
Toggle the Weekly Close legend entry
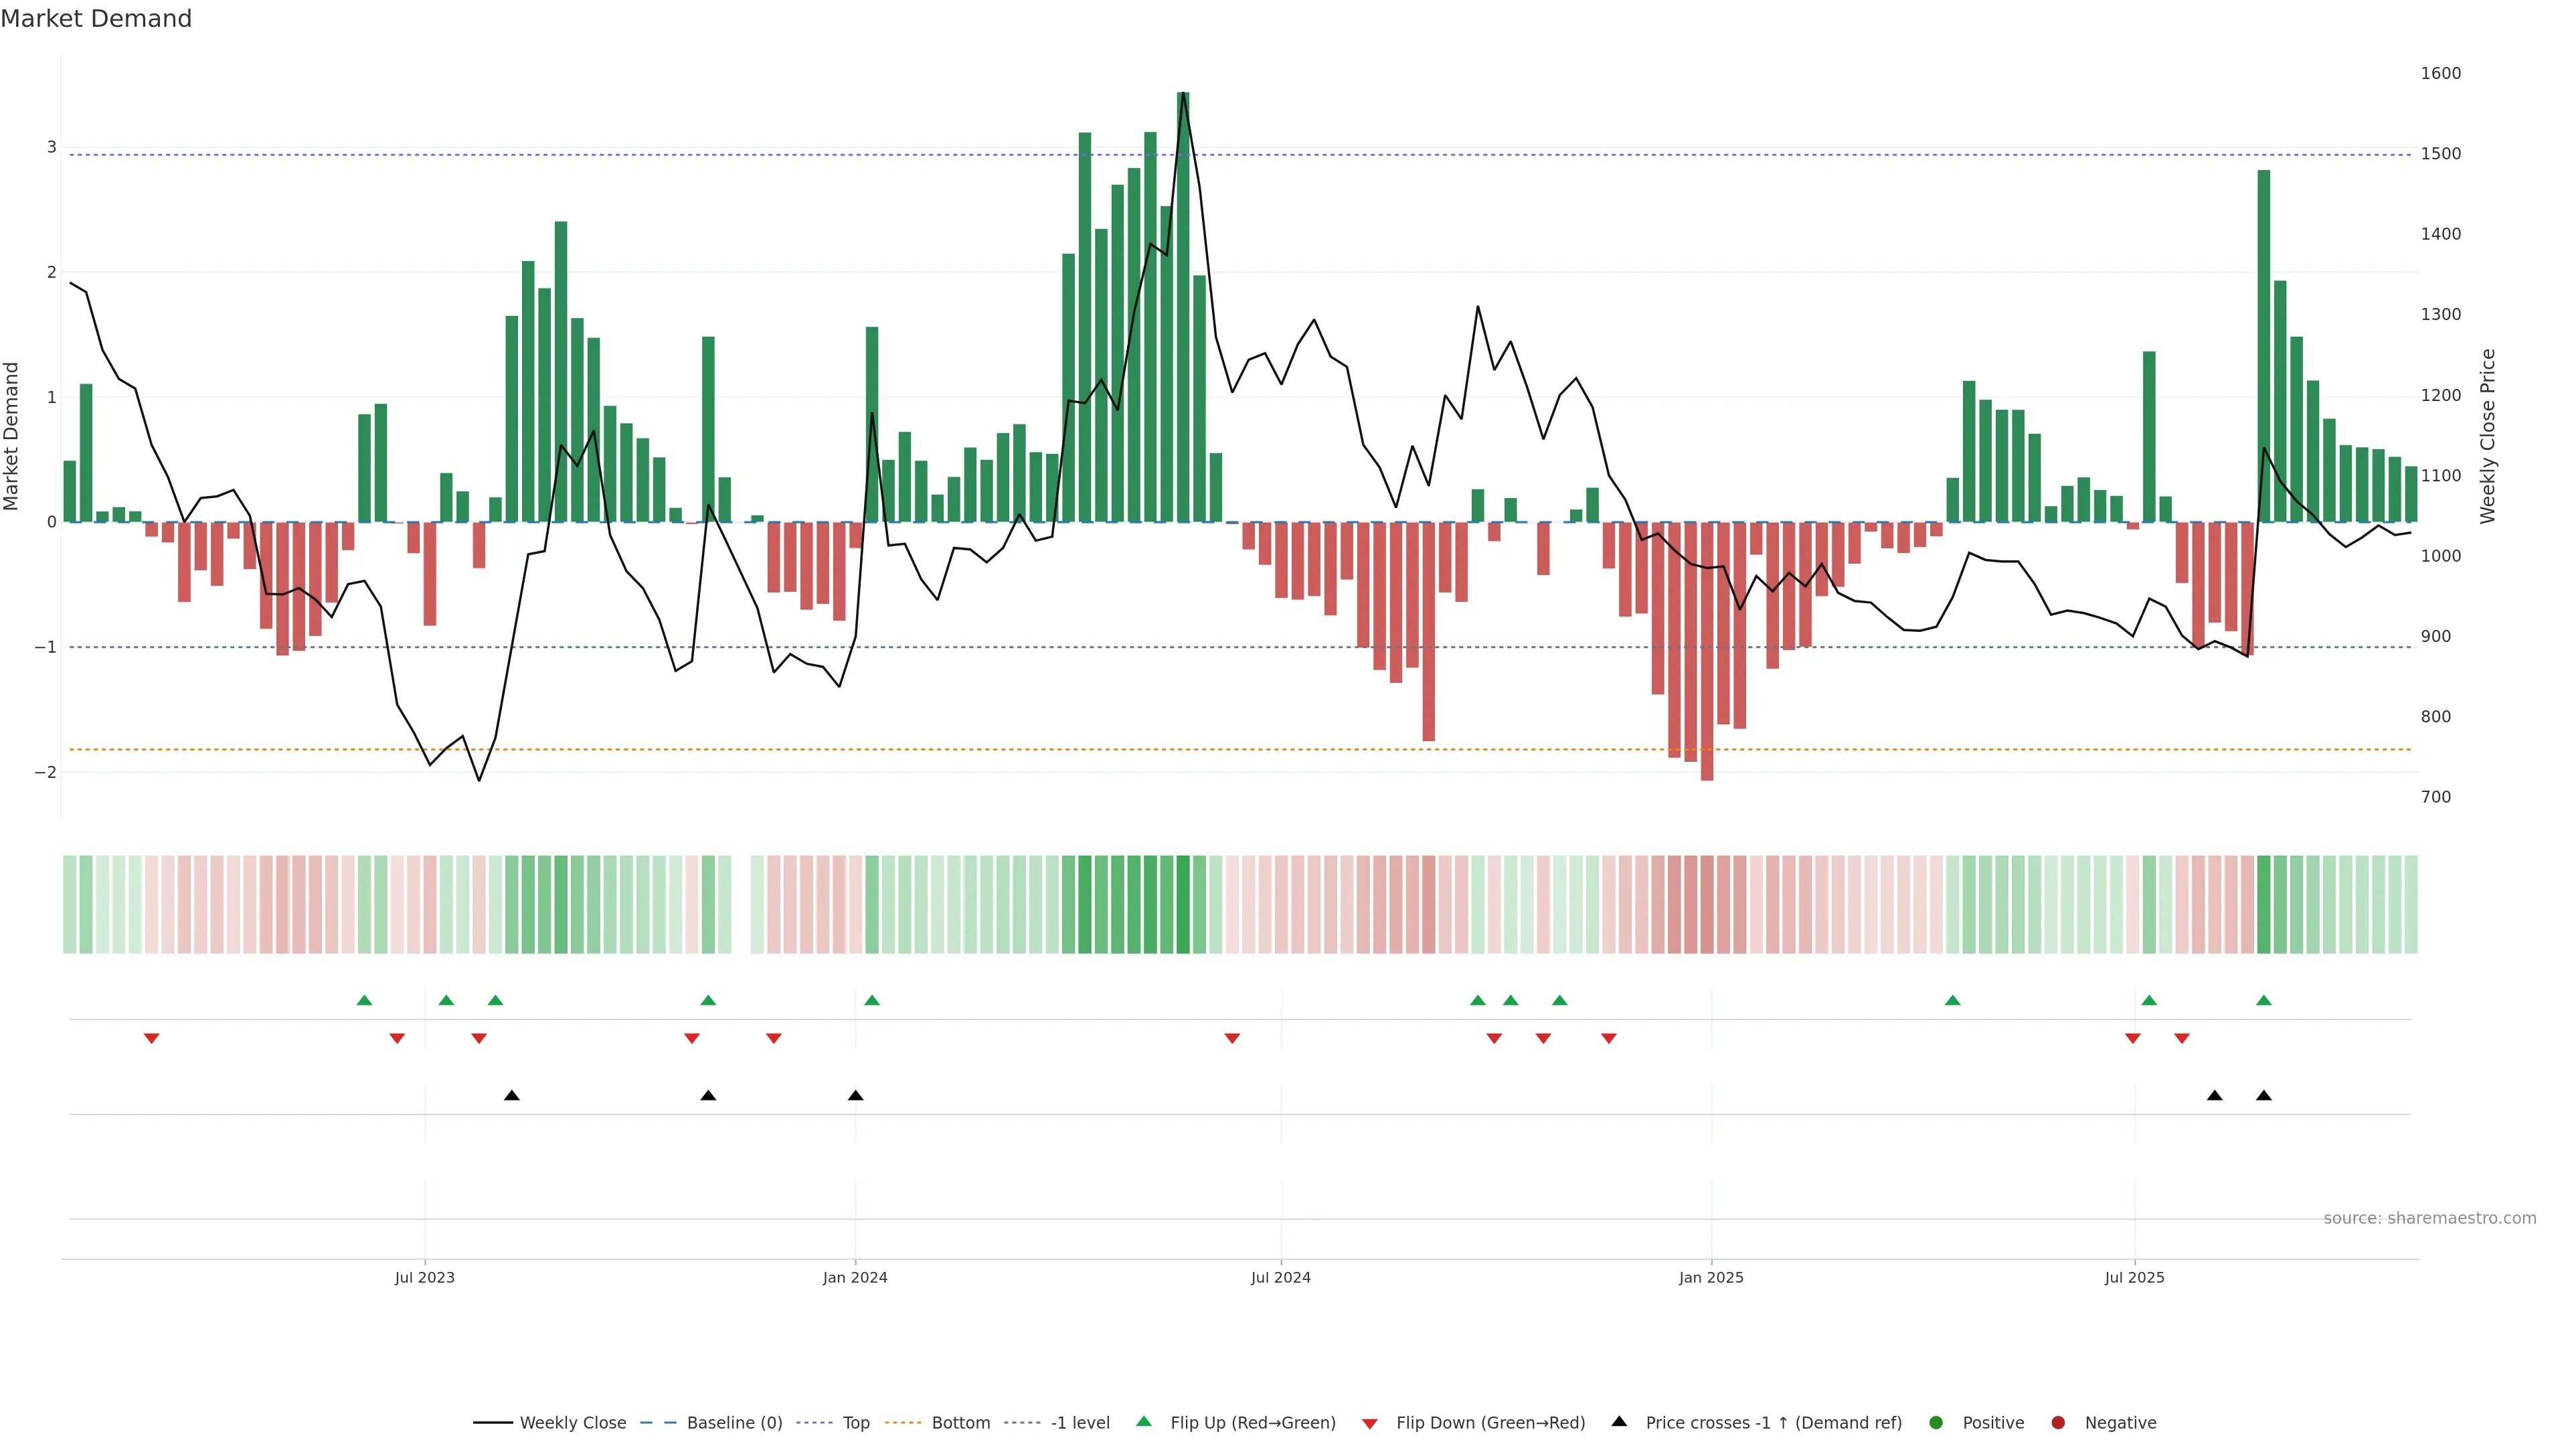(x=573, y=1422)
